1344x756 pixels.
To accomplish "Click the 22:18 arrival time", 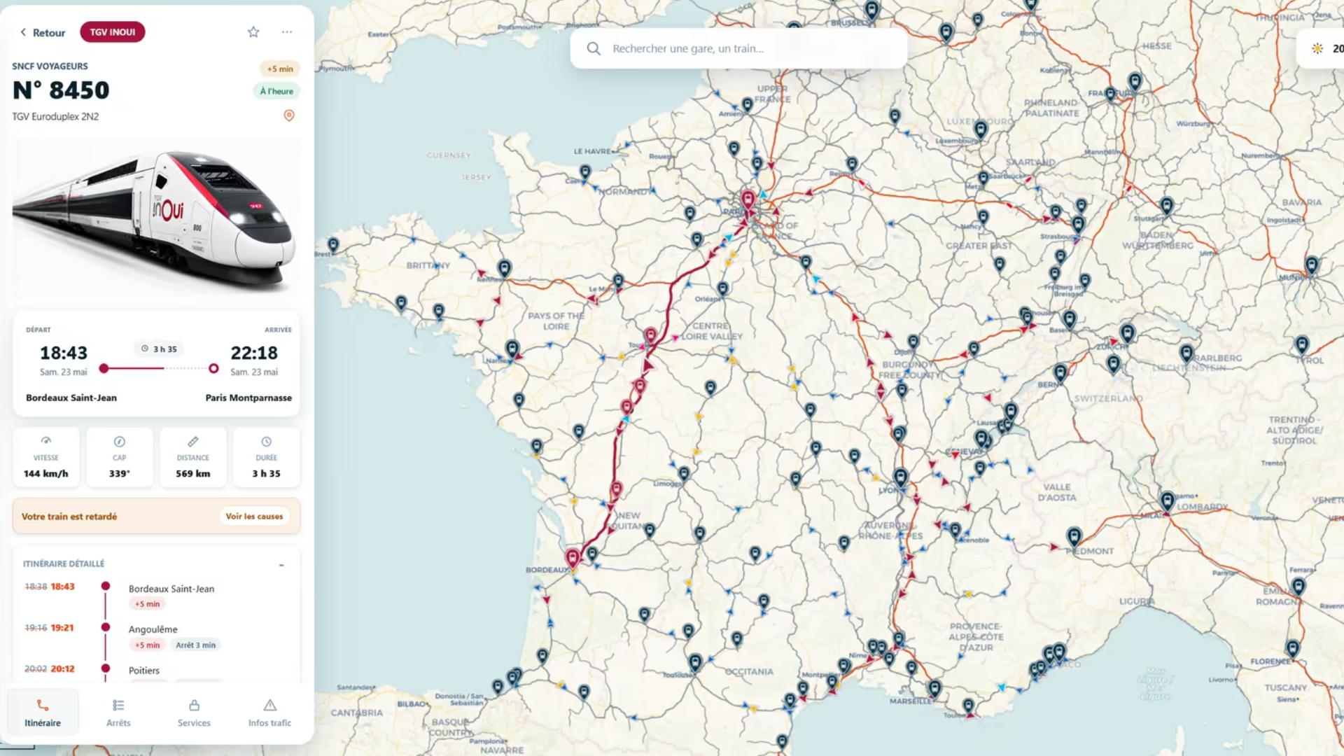I will tap(254, 353).
